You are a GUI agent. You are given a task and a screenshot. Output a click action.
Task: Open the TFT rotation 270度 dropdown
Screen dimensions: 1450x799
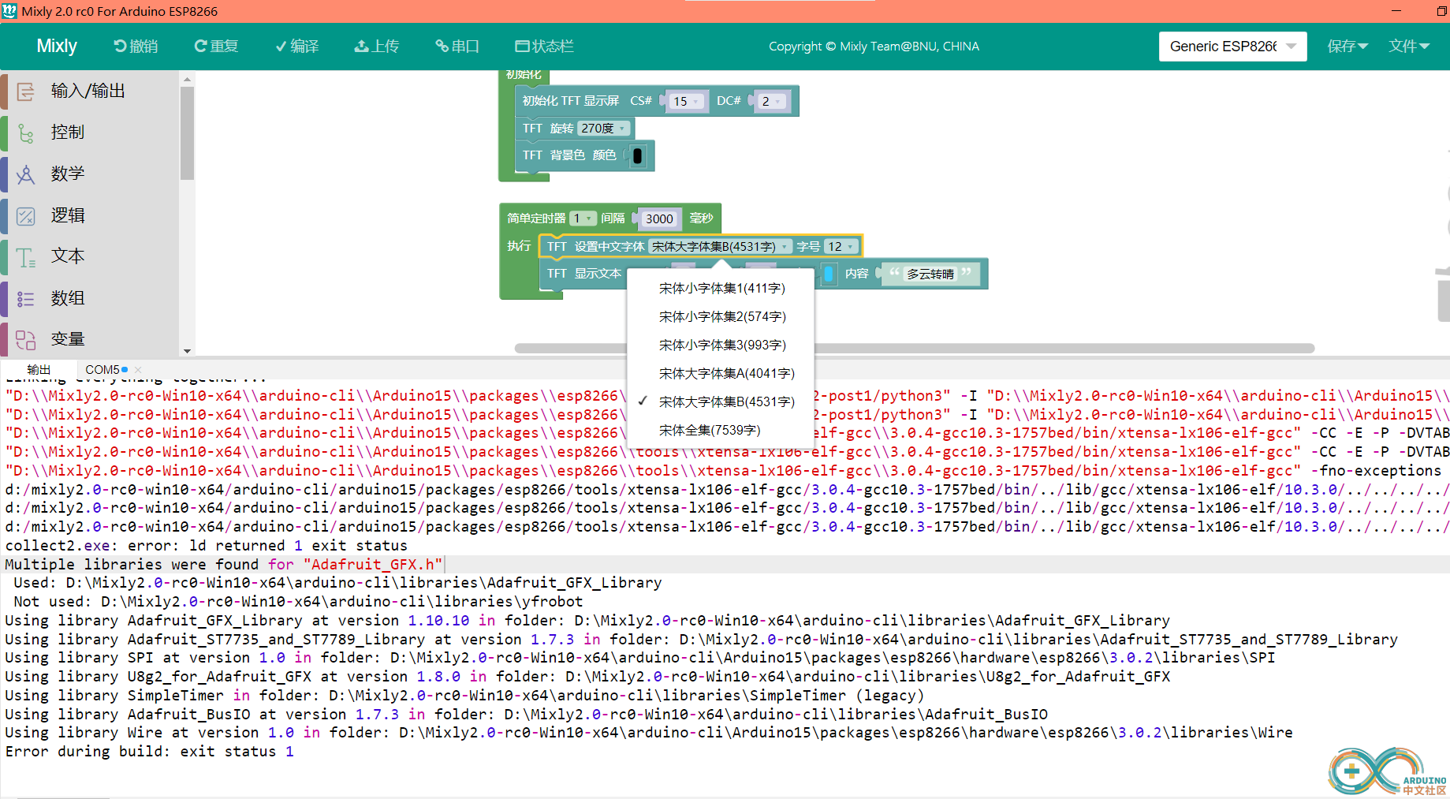coord(603,129)
